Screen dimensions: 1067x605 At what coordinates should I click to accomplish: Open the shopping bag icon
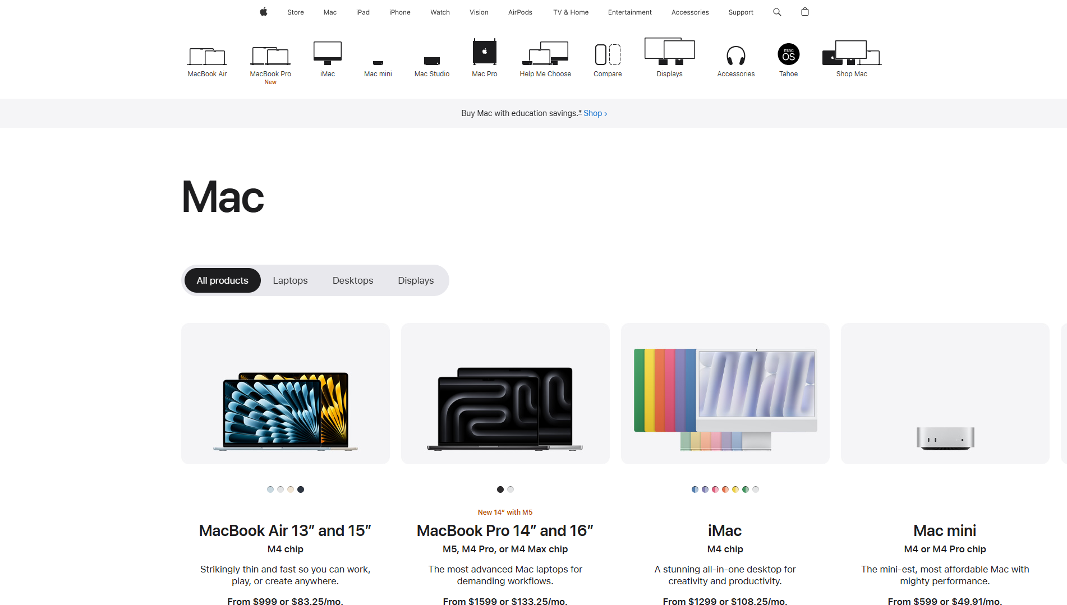pos(805,12)
